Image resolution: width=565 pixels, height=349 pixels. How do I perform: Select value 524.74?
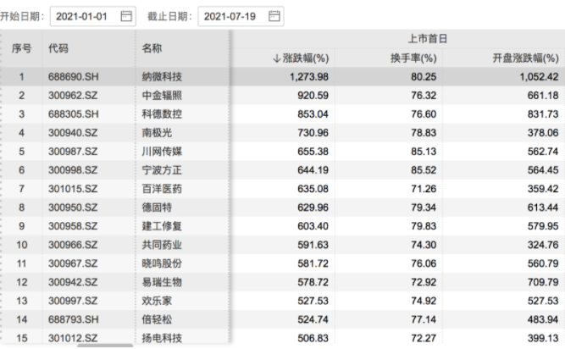coord(313,319)
